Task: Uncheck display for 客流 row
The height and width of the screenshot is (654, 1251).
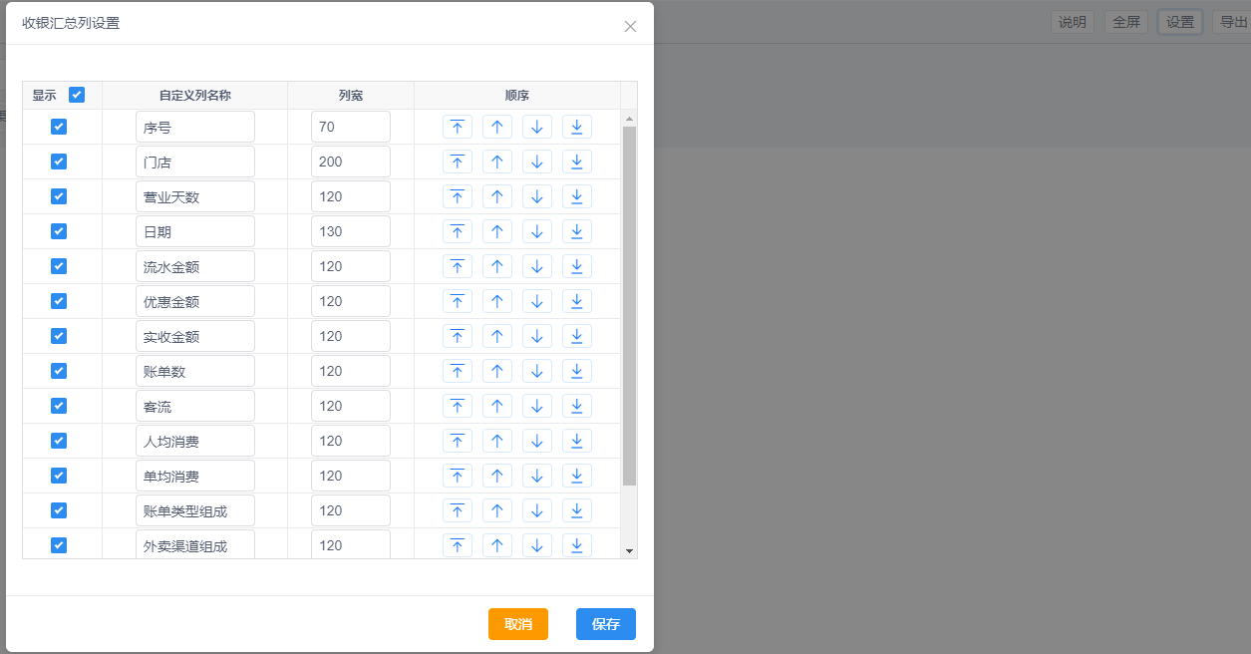Action: pyautogui.click(x=59, y=406)
